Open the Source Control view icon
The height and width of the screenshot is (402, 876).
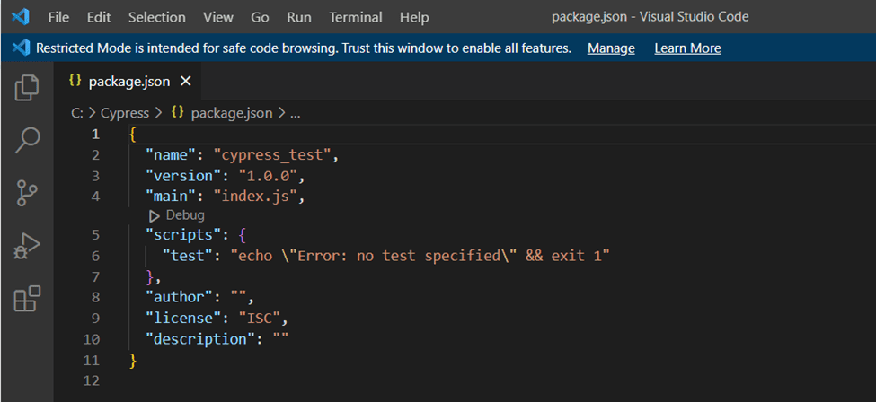[x=27, y=193]
